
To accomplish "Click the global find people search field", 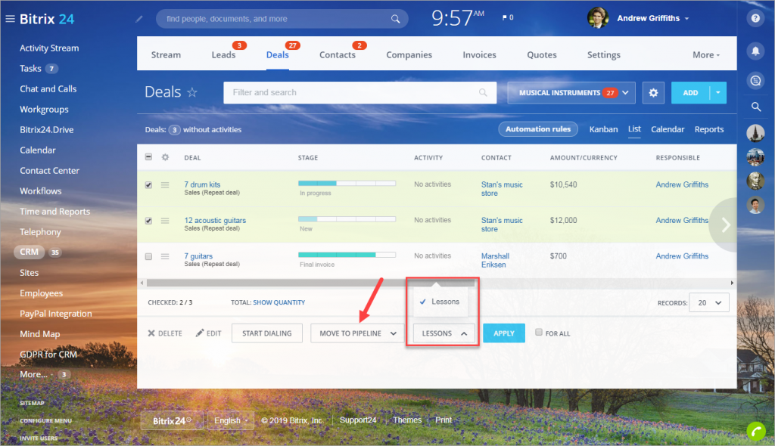I will click(282, 19).
